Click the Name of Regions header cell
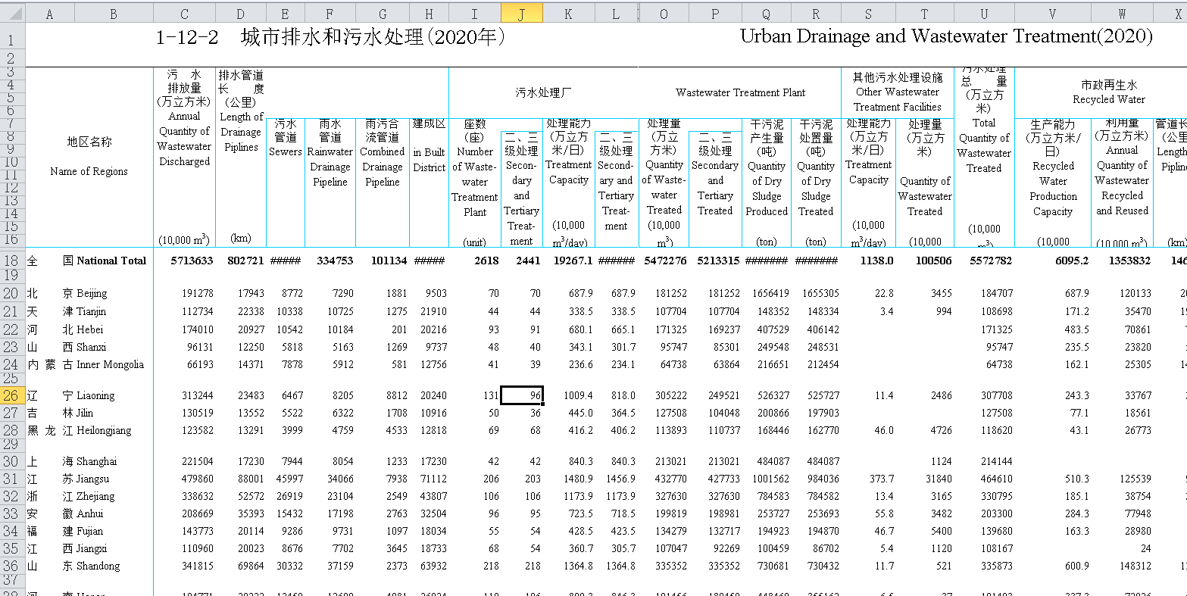This screenshot has width=1187, height=596. point(89,171)
